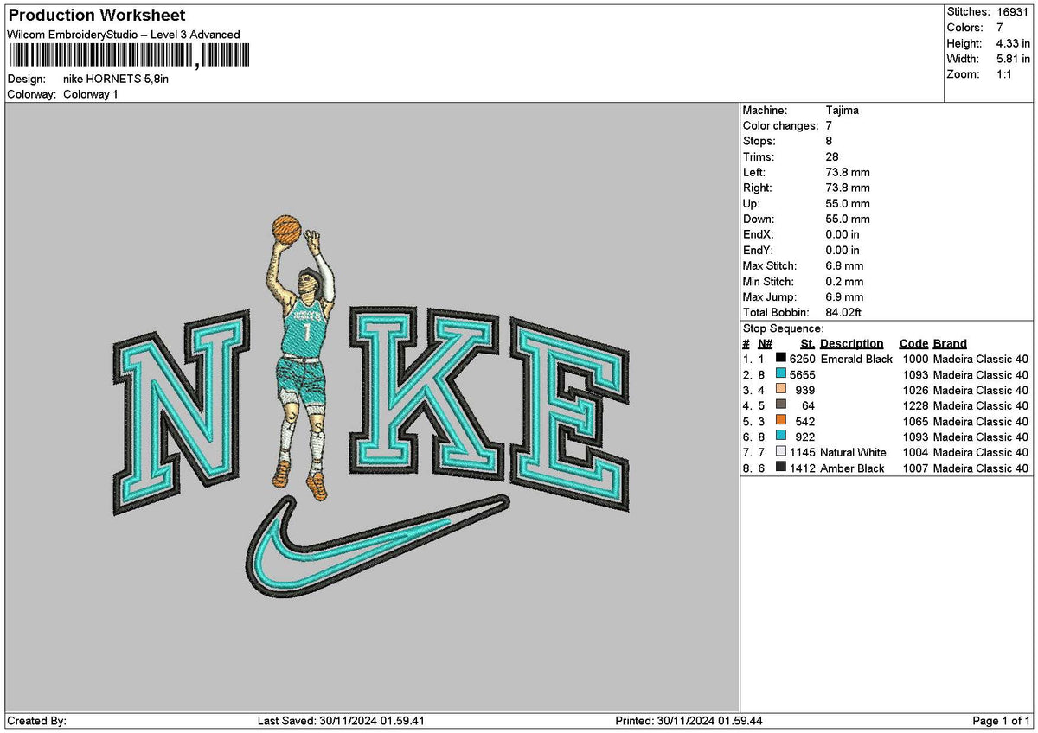Click the "Printed: 30/11/2024 01.59.44" footer
The width and height of the screenshot is (1038, 733).
pos(689,721)
